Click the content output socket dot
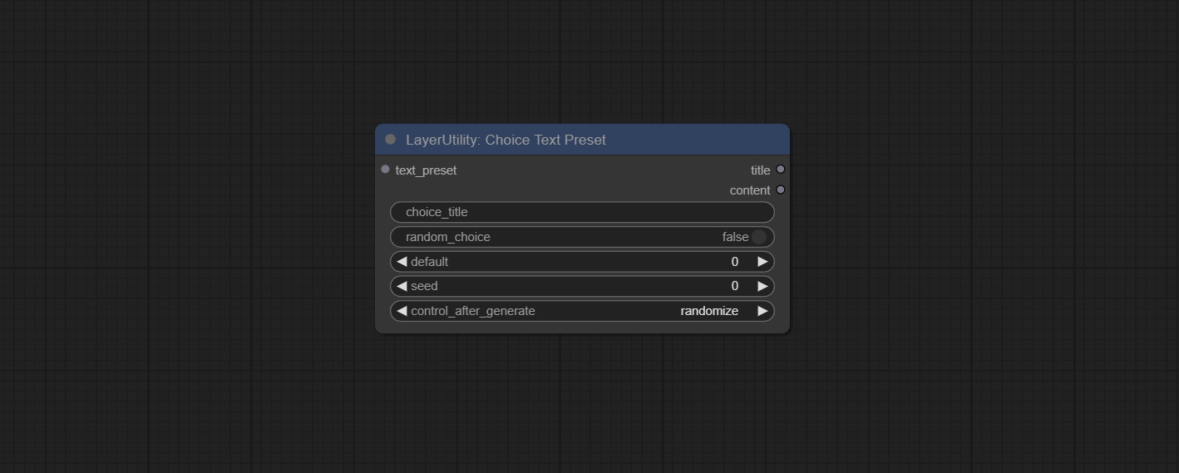This screenshot has width=1179, height=473. click(x=780, y=190)
